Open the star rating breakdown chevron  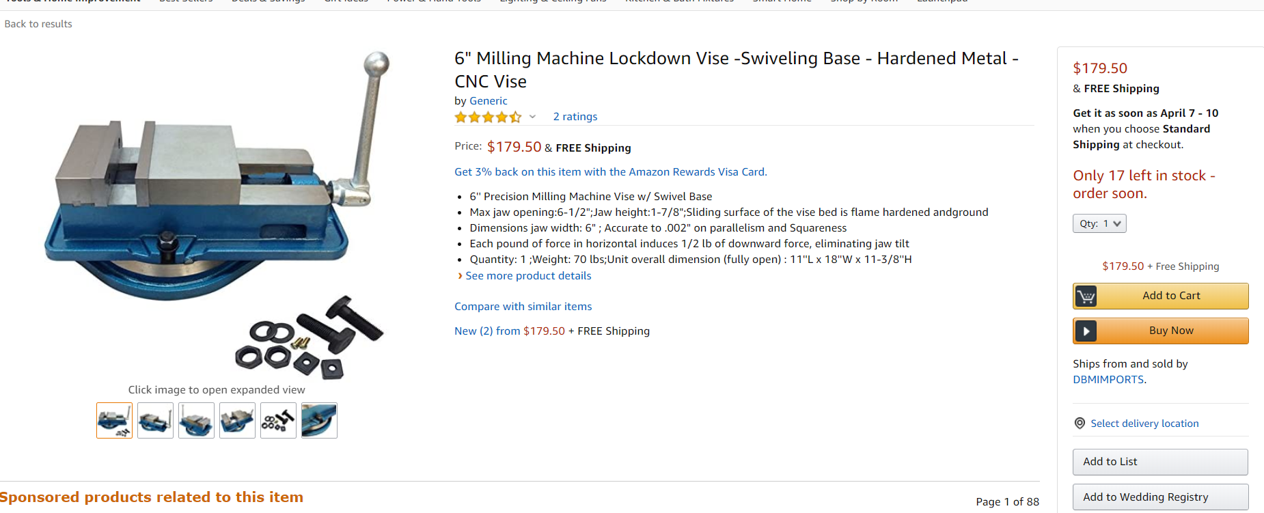(532, 117)
